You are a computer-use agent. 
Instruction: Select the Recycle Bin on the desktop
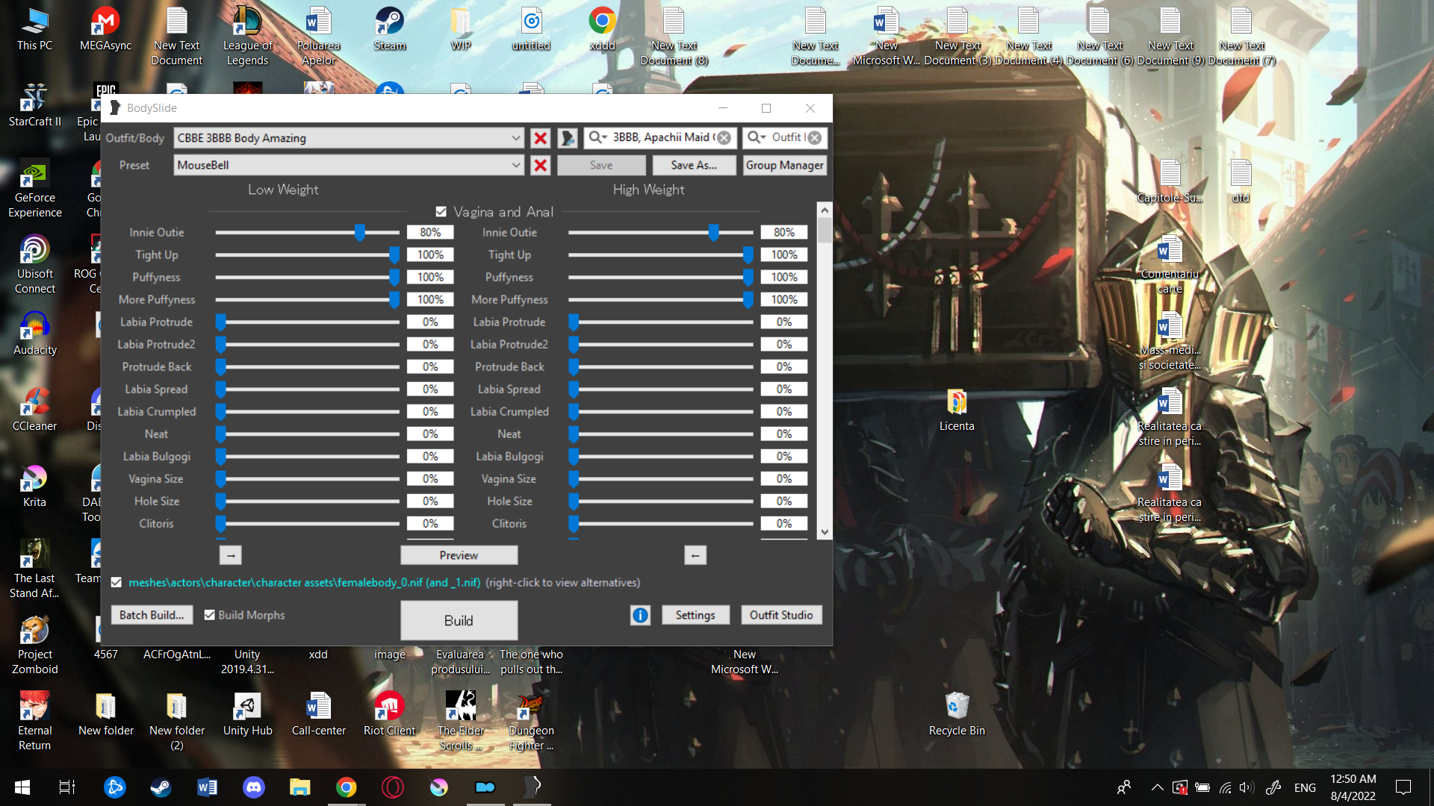(957, 714)
